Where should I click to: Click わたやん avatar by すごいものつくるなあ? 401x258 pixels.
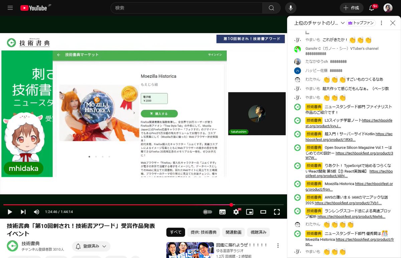coord(297,80)
